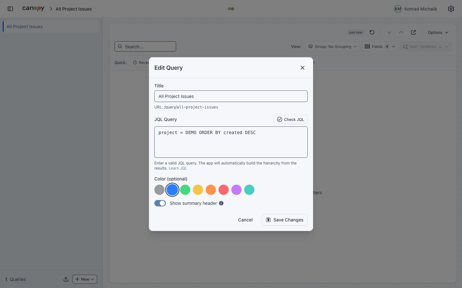The height and width of the screenshot is (288, 462).
Task: Click the All Project Issues breadcrumb
Action: [73, 9]
